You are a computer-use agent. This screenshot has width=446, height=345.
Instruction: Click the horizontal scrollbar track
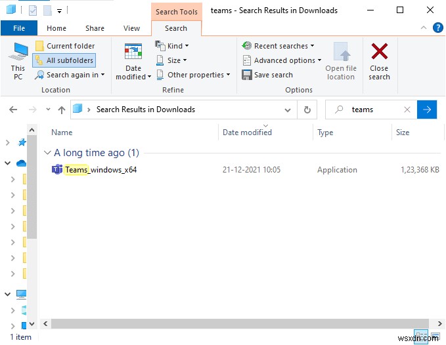pyautogui.click(x=240, y=324)
